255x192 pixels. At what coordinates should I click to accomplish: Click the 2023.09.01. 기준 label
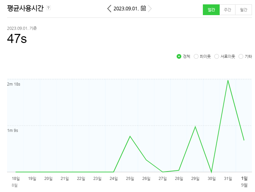(22, 28)
